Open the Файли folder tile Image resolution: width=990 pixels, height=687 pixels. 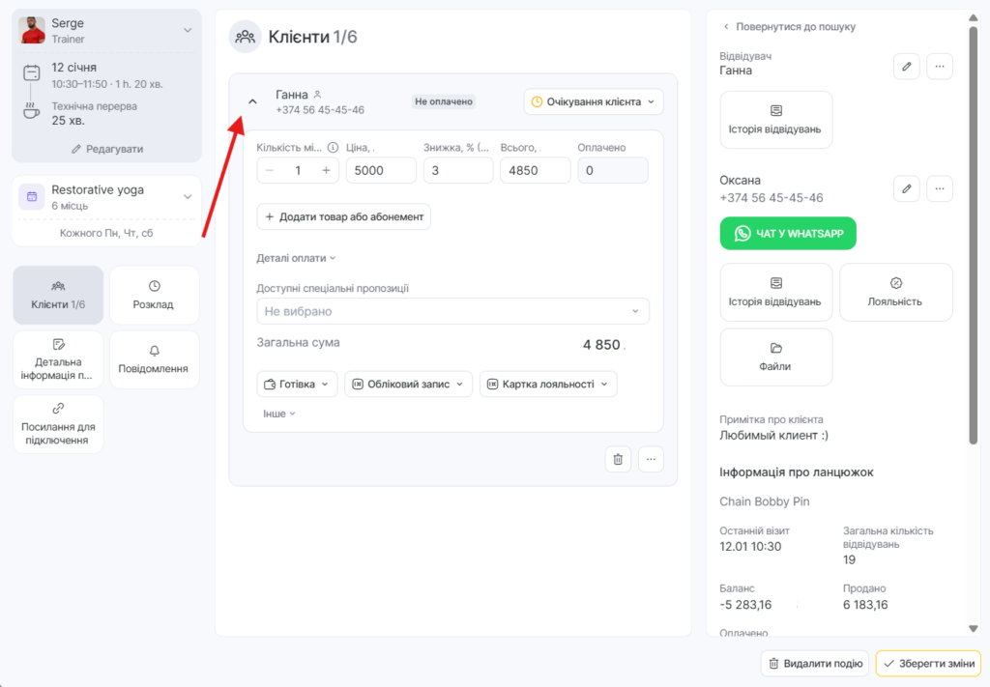(775, 357)
